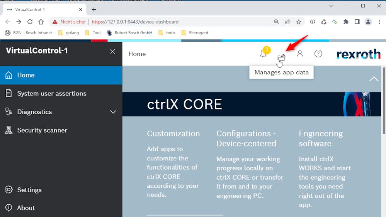The image size is (386, 217).
Task: Open the Chrome profile avatar
Action: pyautogui.click(x=368, y=22)
